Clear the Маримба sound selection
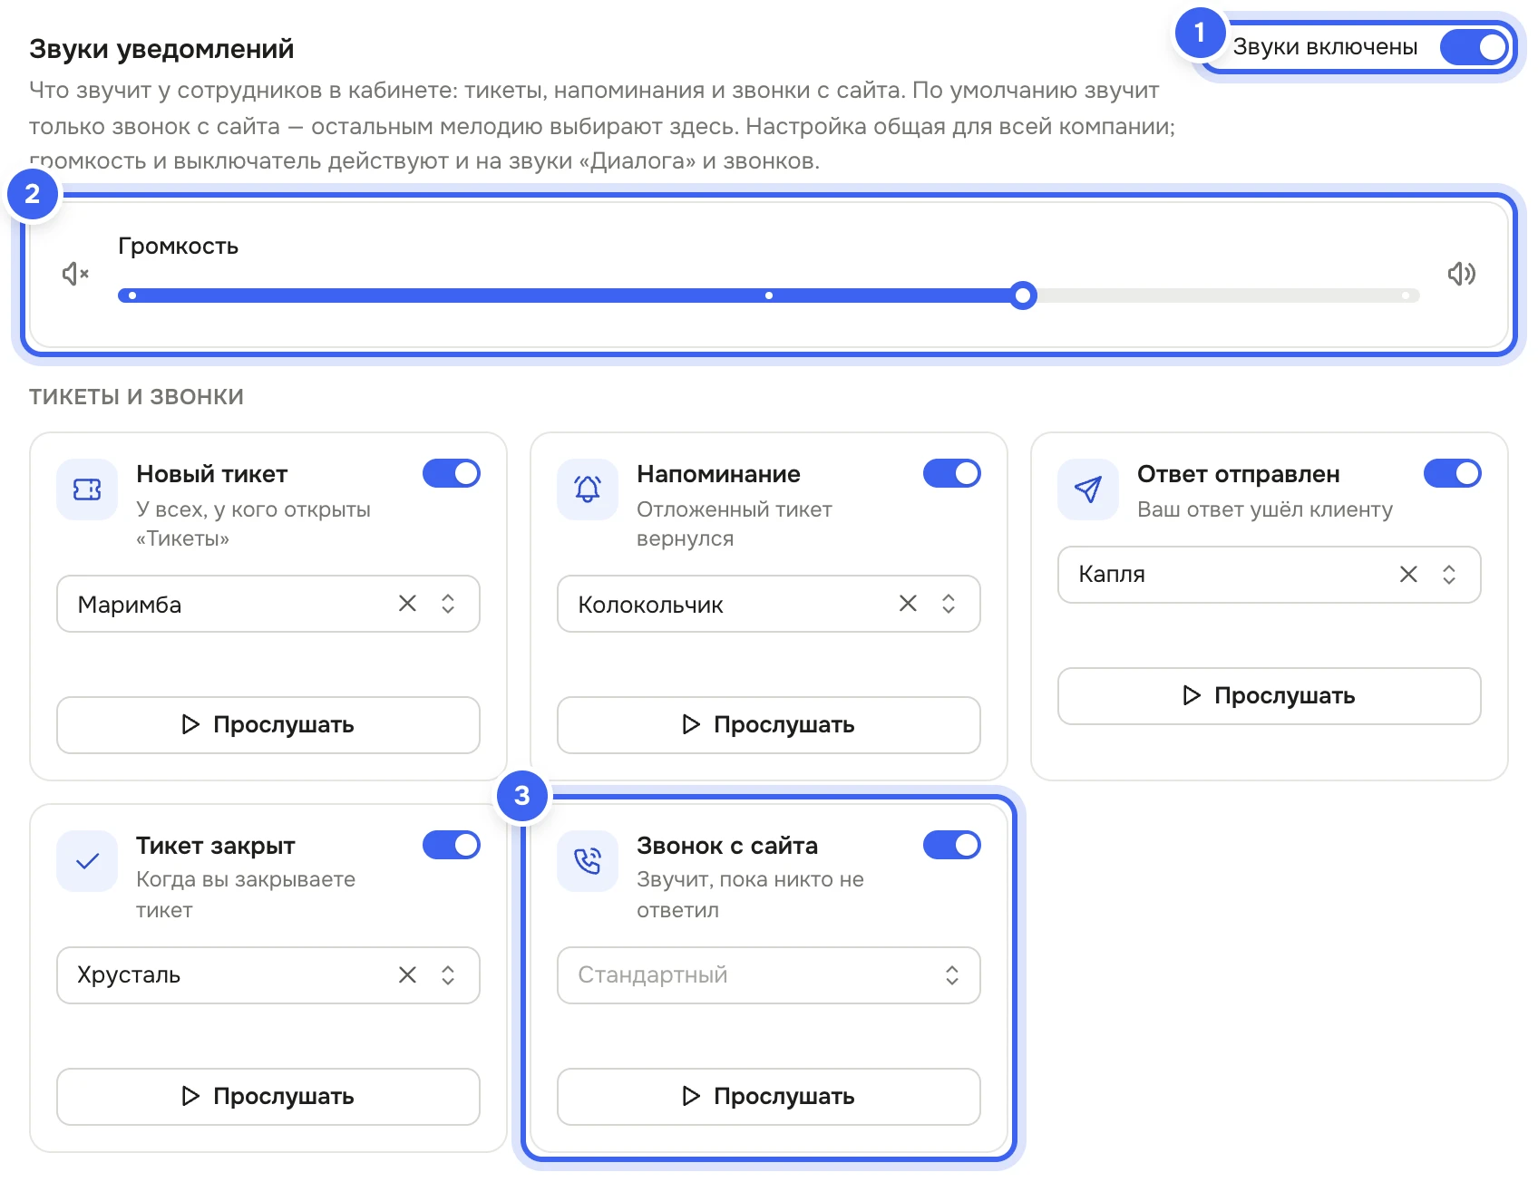Screen dimensions: 1538x1182 [407, 604]
